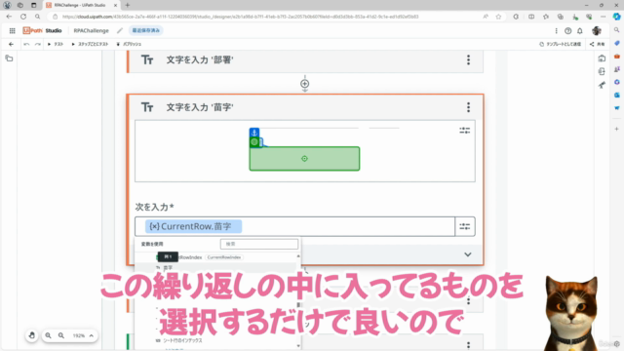Open Copilot in Edge sidebar
Image resolution: width=624 pixels, height=351 pixels.
616,17
